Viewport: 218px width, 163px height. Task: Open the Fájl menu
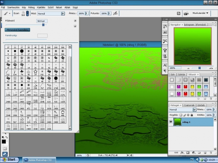(3, 7)
